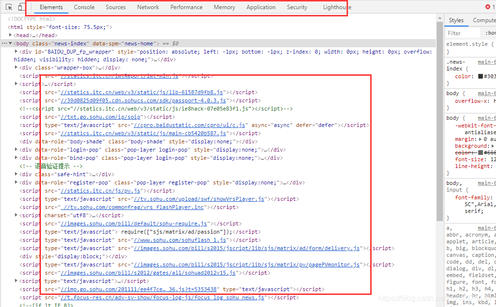Switch to the Network tab

point(148,7)
